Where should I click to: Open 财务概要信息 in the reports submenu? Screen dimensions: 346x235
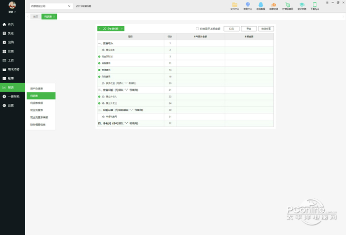click(41, 125)
